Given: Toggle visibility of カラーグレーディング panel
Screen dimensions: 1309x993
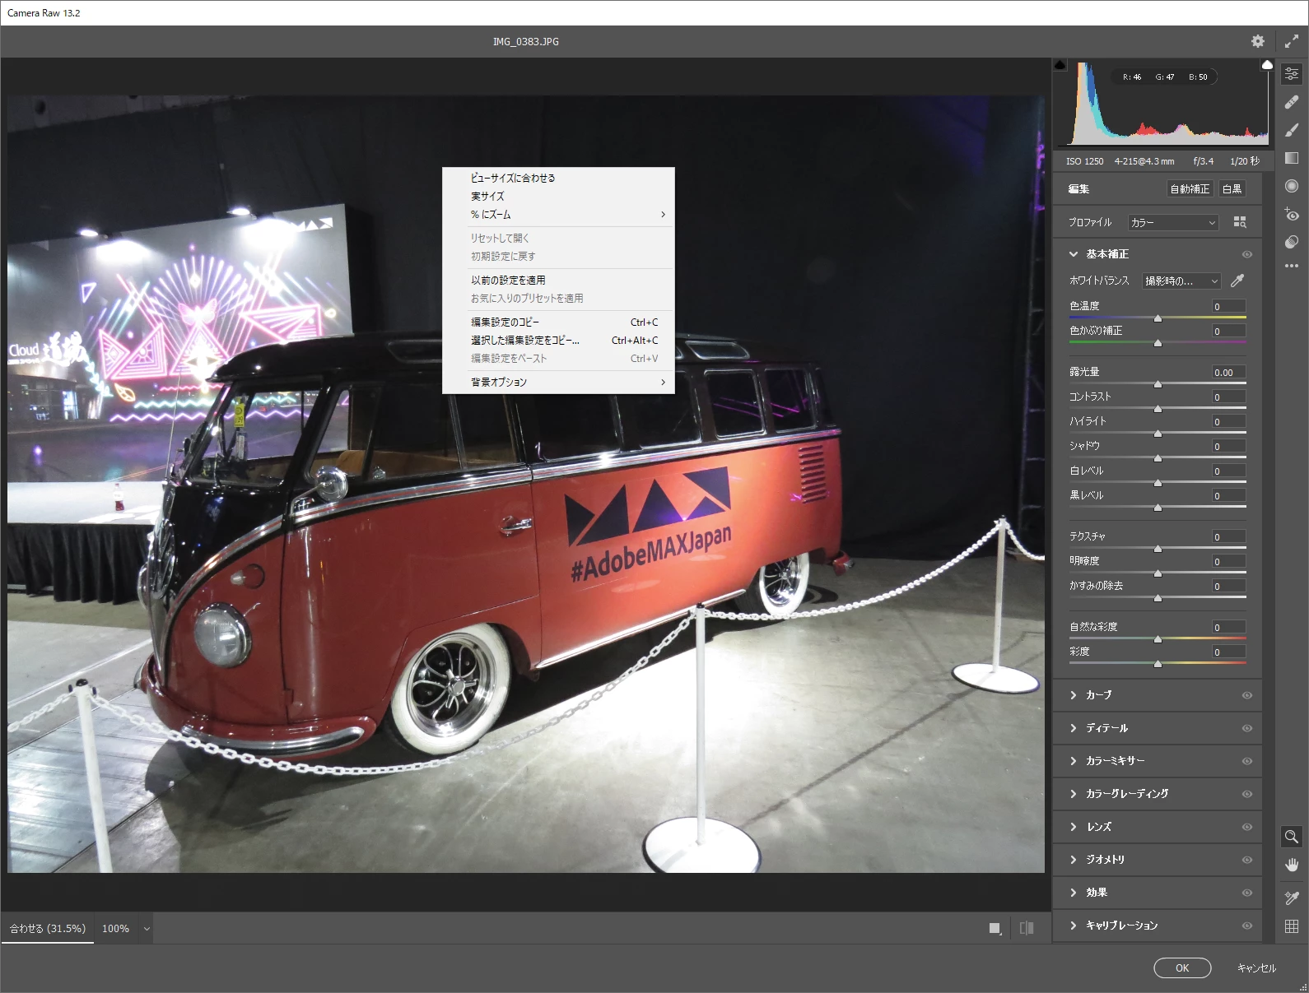Looking at the screenshot, I should click(x=1246, y=794).
